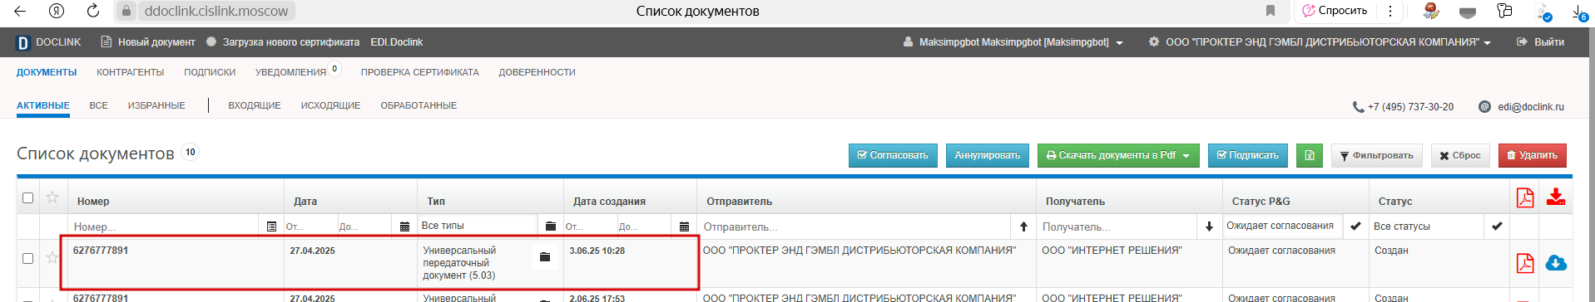Sort Получатель using the down arrow
The width and height of the screenshot is (1595, 302).
point(1209,226)
